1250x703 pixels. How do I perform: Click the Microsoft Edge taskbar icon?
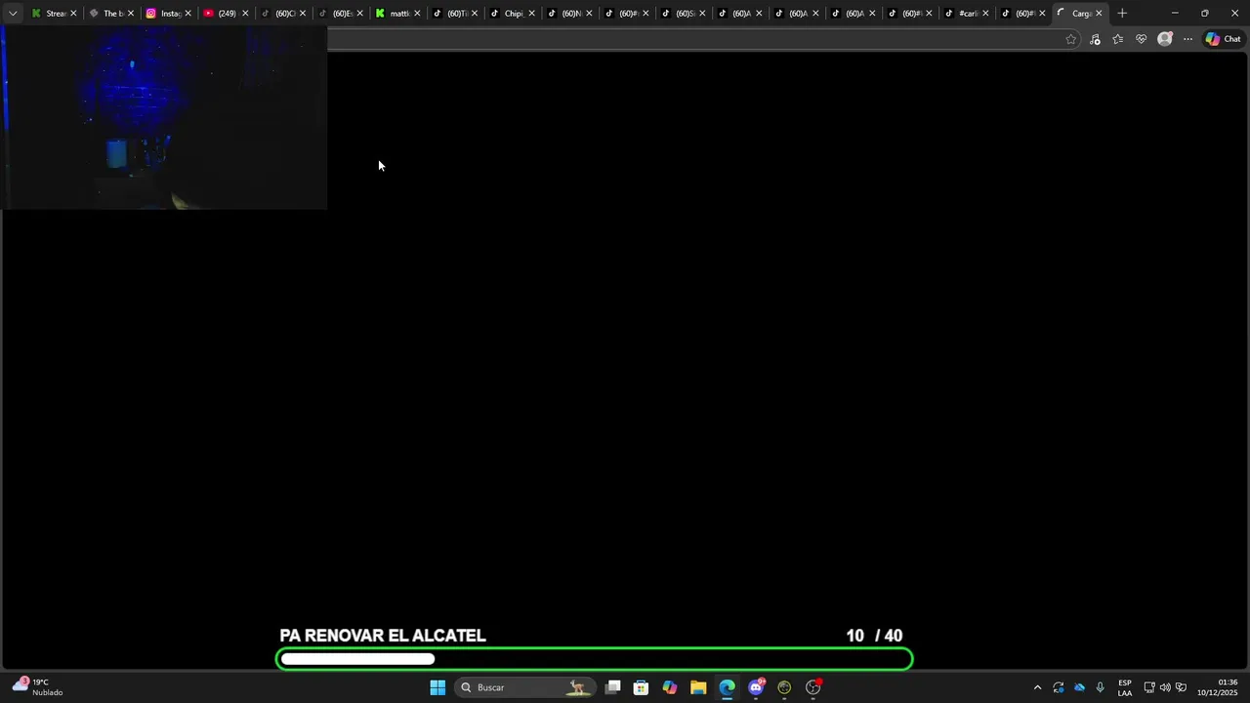click(x=727, y=687)
